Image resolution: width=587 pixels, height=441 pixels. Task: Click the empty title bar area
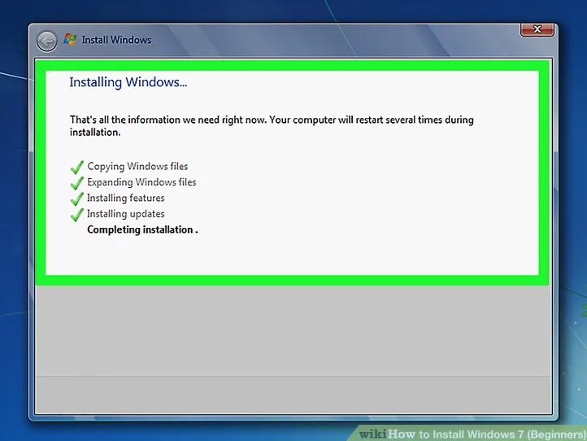[x=325, y=40]
